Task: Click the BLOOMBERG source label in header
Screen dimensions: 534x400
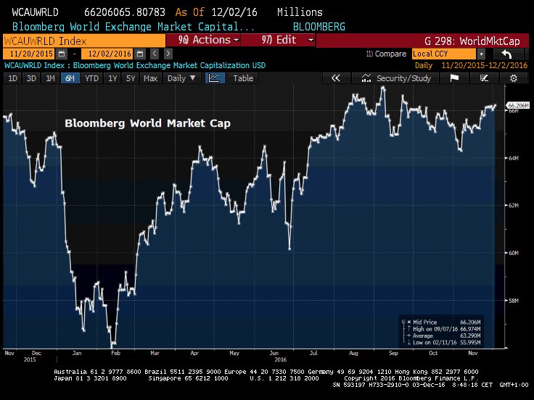Action: tap(319, 27)
